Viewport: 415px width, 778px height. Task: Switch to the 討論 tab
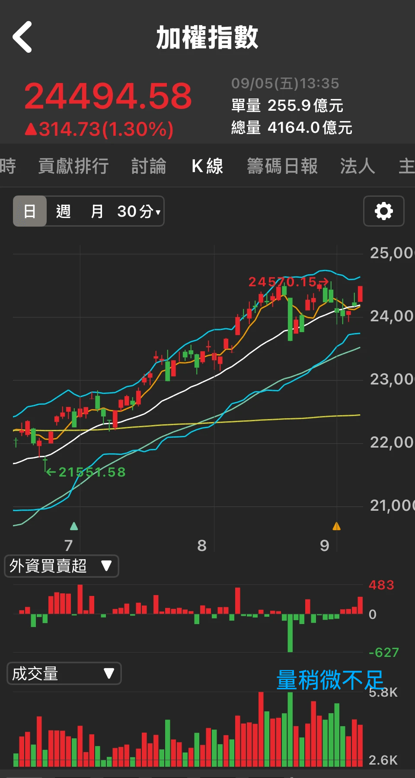[149, 166]
